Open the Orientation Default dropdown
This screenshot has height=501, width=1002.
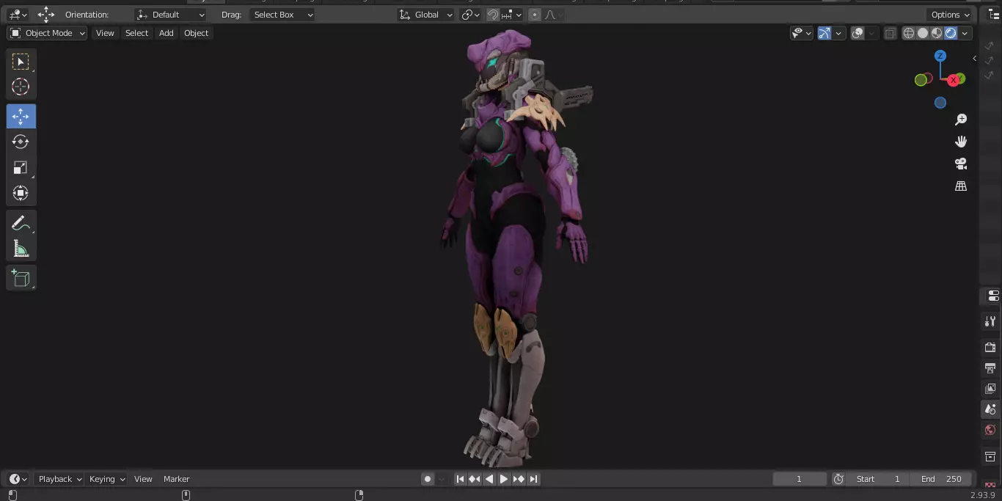[171, 15]
